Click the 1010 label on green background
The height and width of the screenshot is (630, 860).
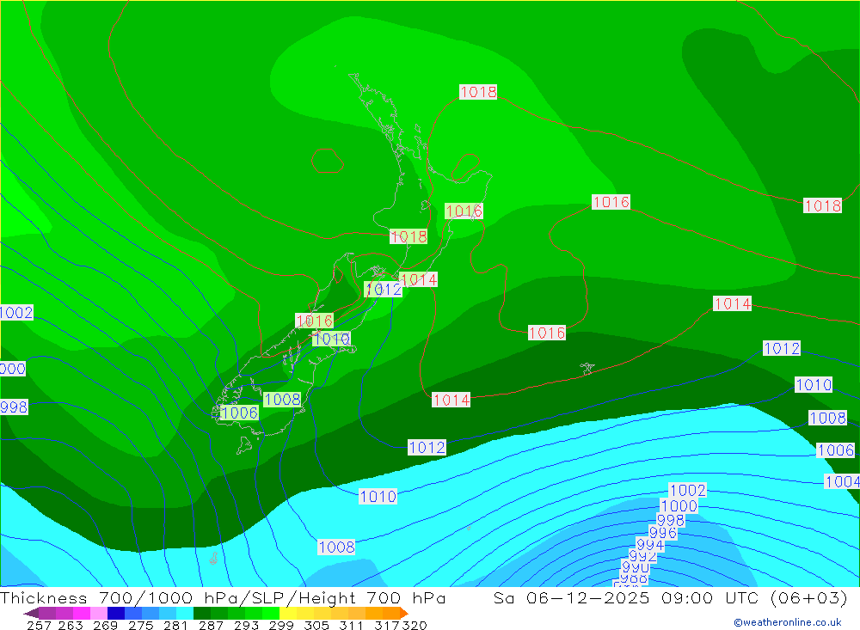coord(332,339)
